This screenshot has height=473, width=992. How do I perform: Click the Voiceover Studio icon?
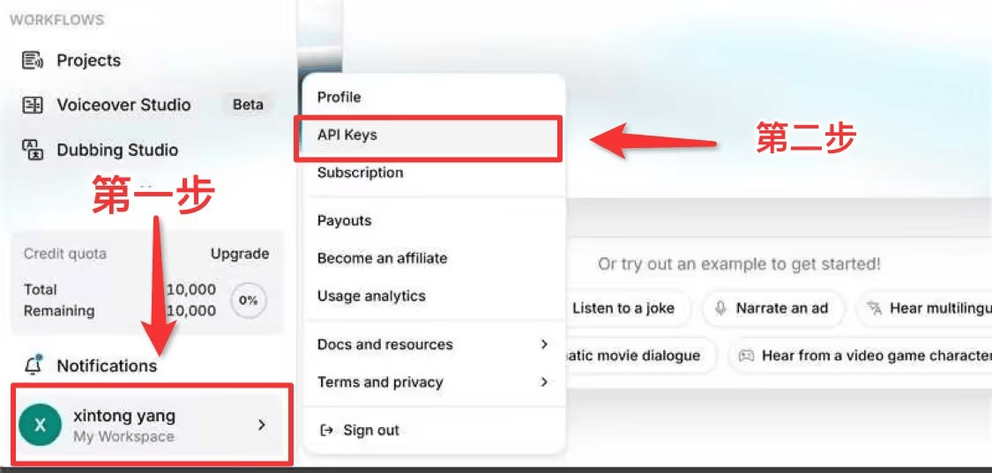[x=33, y=105]
